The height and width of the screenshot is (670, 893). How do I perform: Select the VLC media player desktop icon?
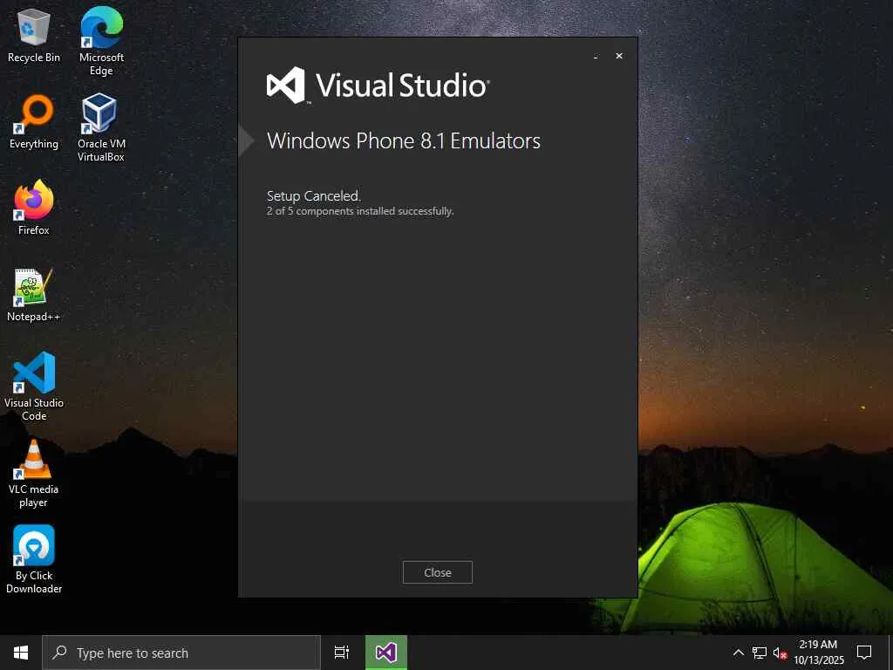pos(34,473)
